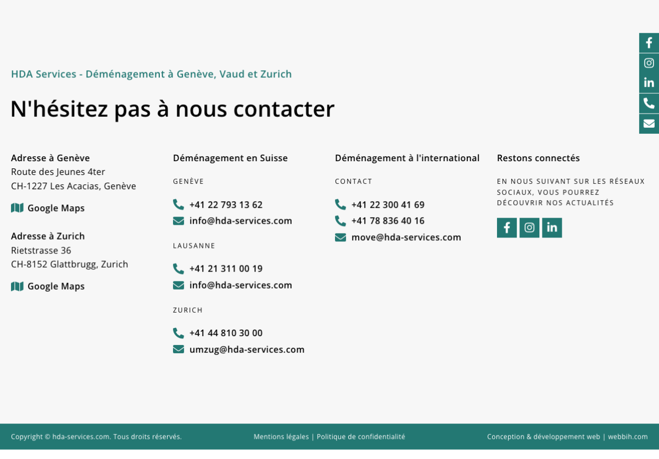659x459 pixels.
Task: Click phone icon in floating right sidebar
Action: click(649, 103)
